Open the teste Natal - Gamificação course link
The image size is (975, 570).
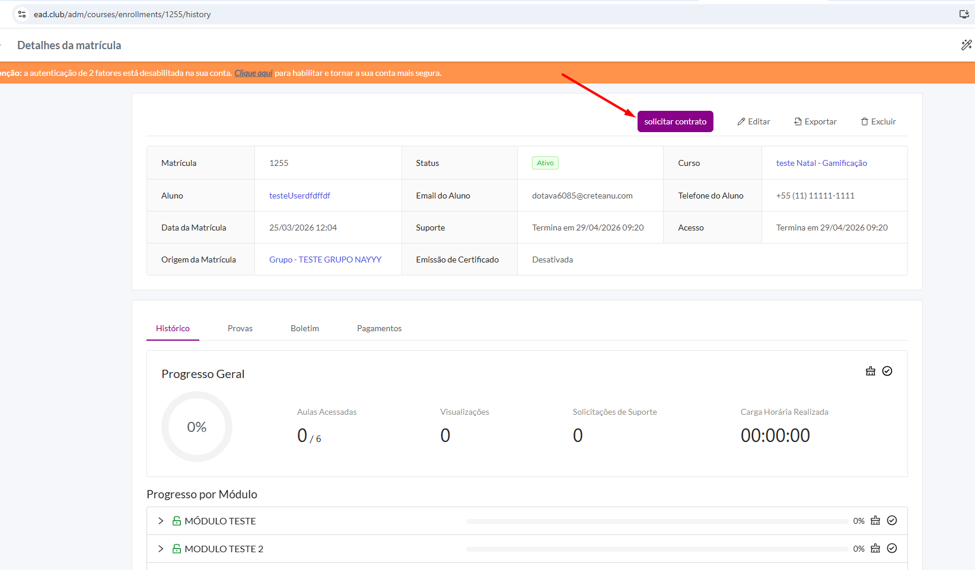pyautogui.click(x=821, y=163)
